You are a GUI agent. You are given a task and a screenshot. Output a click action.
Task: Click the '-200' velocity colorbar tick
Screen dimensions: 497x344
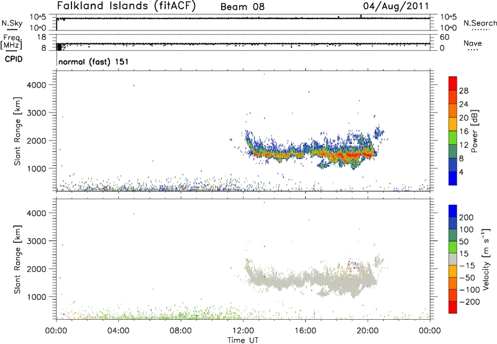471,302
